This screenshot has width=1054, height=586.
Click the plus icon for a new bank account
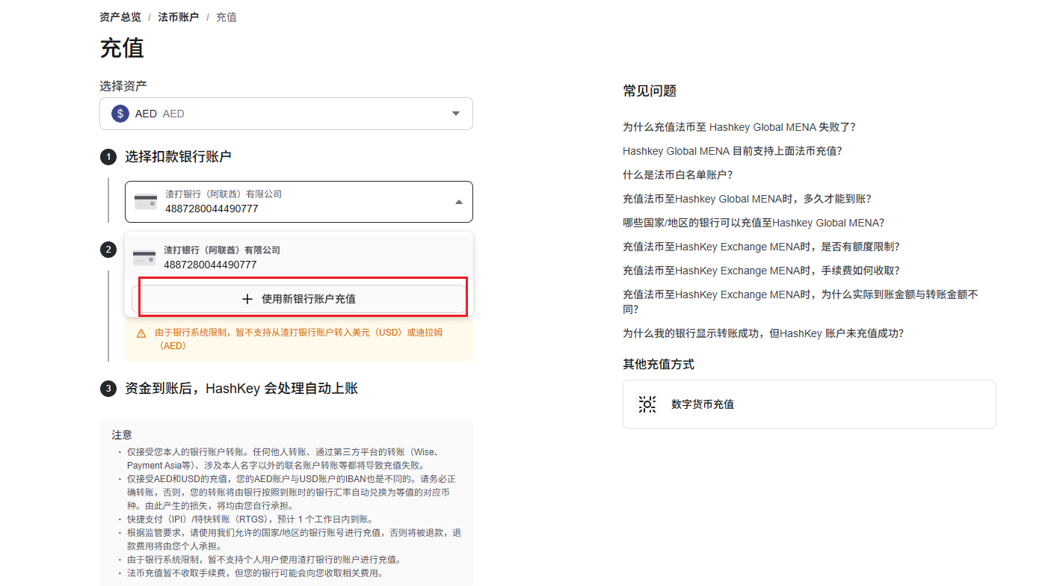(247, 299)
